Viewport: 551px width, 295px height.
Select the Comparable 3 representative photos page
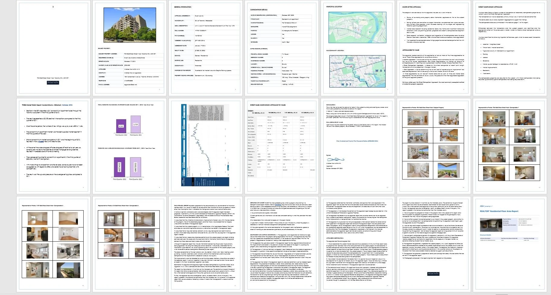[x=130, y=244]
